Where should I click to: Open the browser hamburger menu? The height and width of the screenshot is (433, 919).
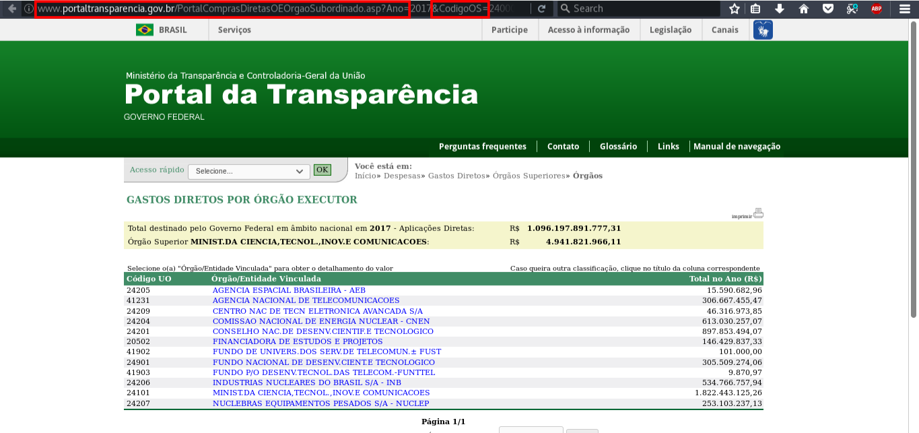pos(904,9)
